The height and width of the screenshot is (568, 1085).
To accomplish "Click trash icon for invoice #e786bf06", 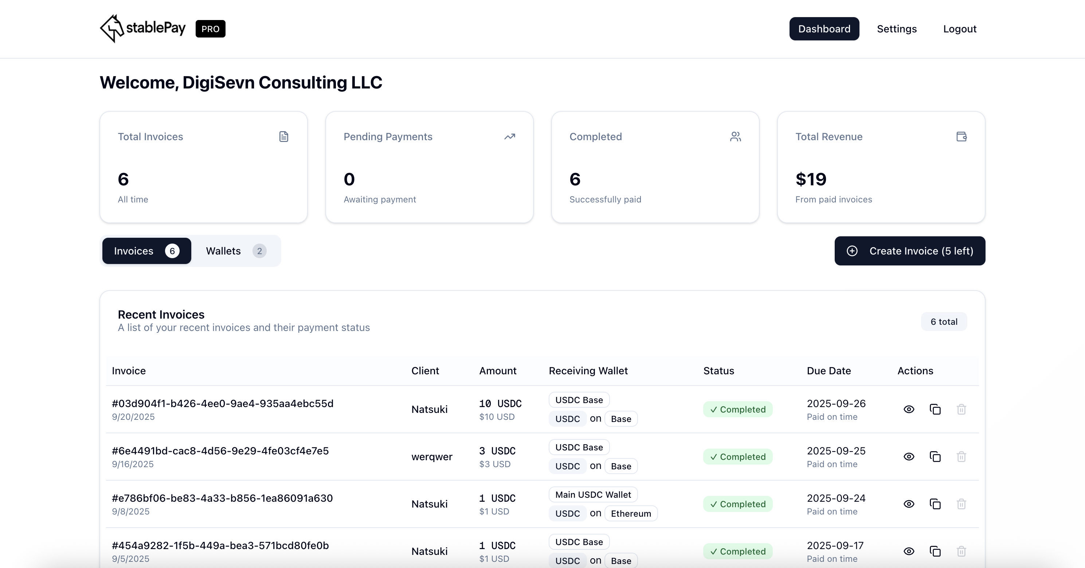I will 961,504.
